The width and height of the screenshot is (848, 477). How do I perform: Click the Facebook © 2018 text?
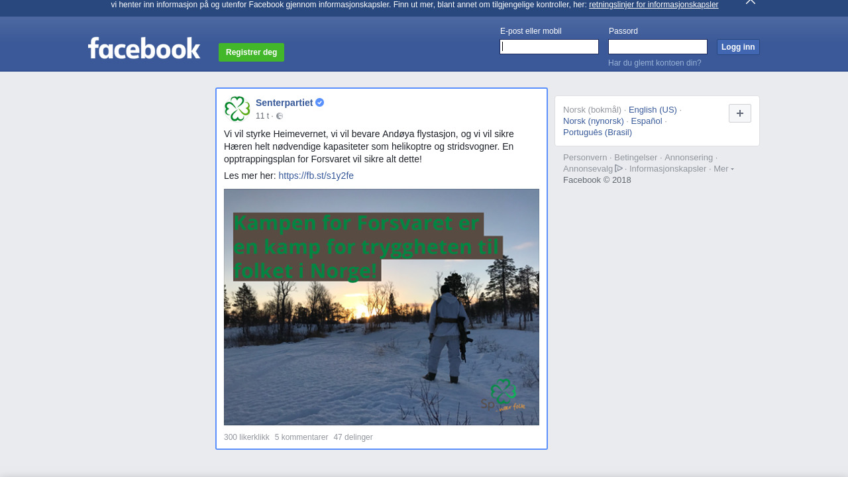point(597,180)
